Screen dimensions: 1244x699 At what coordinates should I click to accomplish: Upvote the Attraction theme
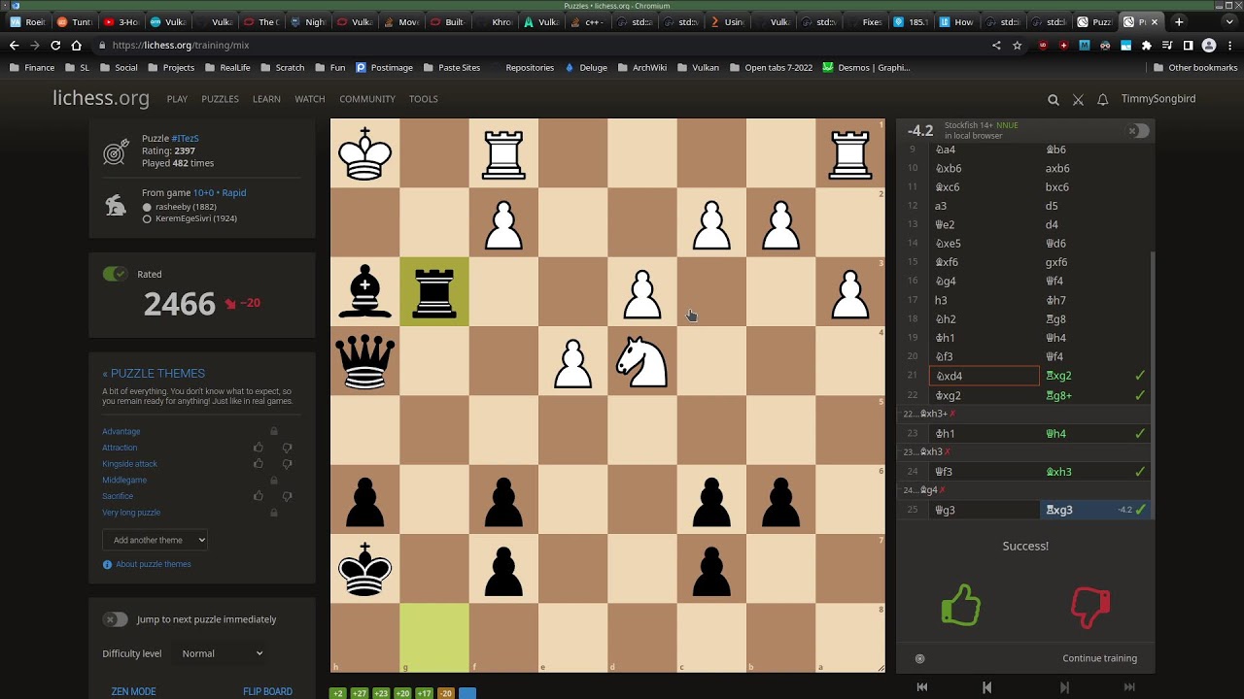259,448
